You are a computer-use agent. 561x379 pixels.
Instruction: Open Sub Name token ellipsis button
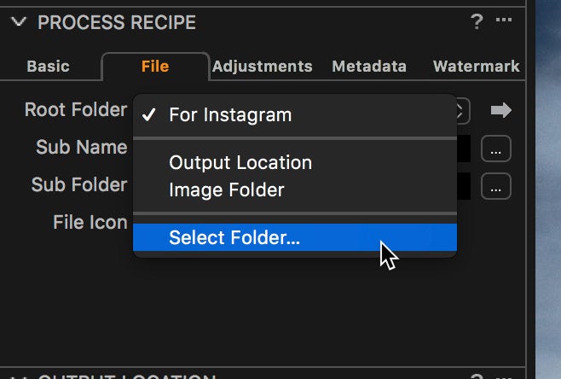(x=496, y=149)
